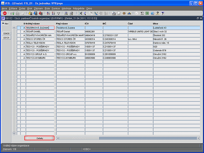The width and height of the screenshot is (204, 153).
Task: Tick the checkbox for TESÁRKOVÁ ZUZANA row
Action: click(18, 28)
